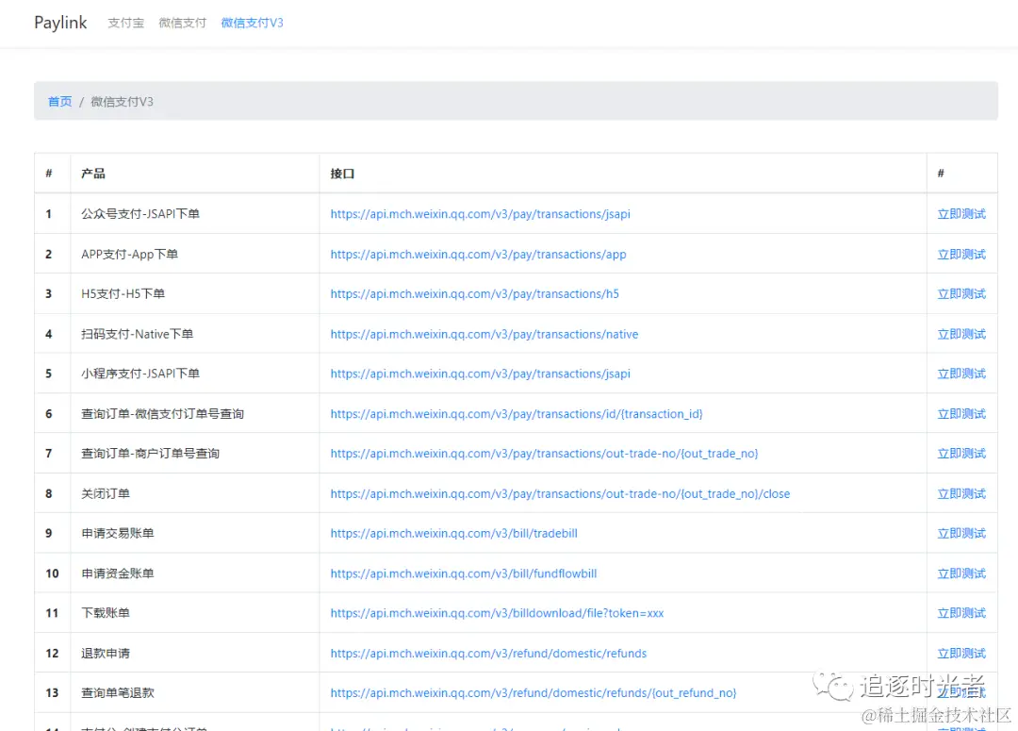Click 立即测试 for 申请资金账单

(x=961, y=573)
